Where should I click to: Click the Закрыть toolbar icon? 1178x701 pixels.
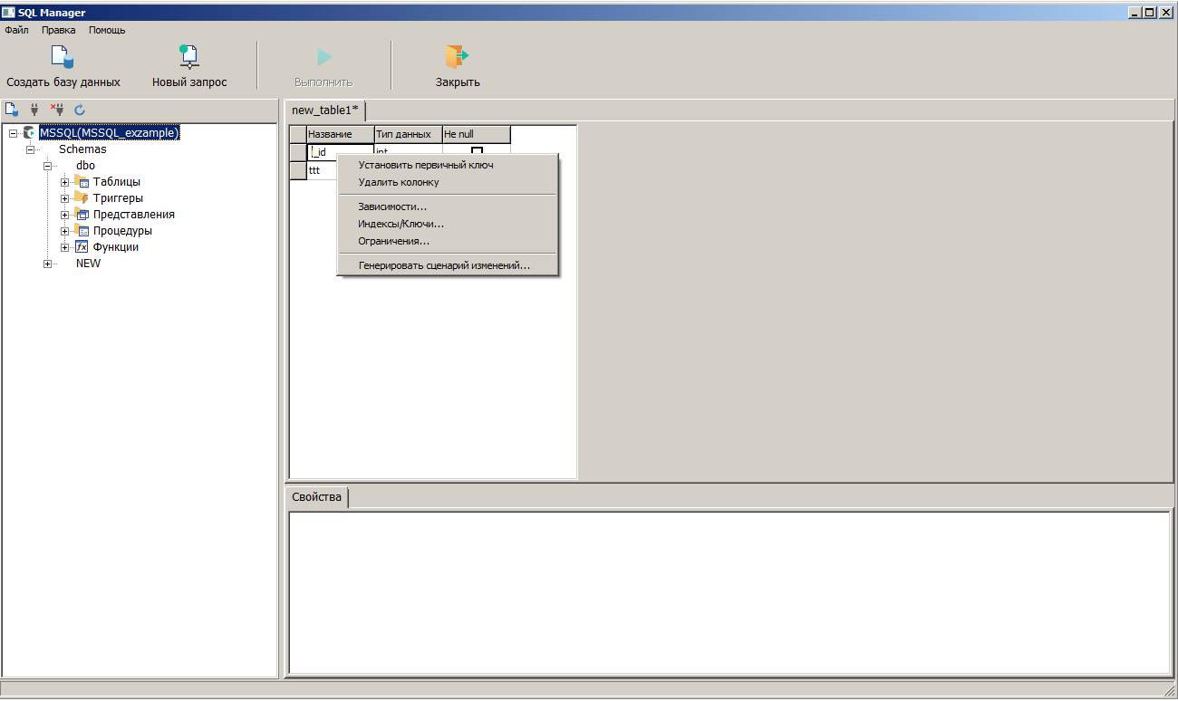pyautogui.click(x=457, y=57)
